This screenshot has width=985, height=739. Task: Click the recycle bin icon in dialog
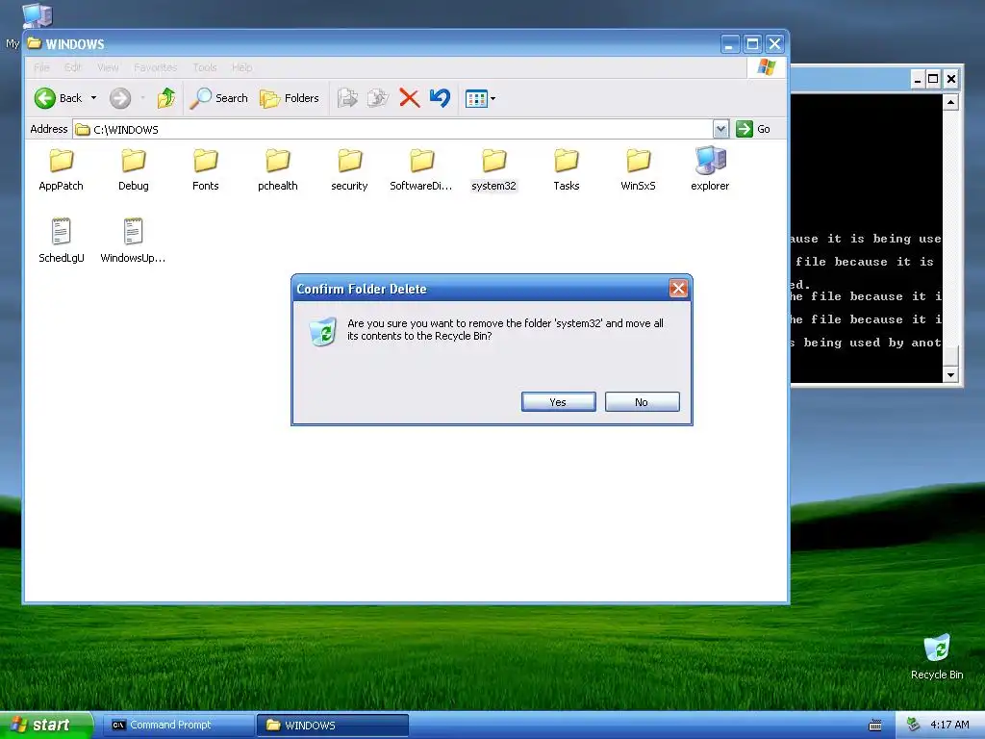(323, 332)
